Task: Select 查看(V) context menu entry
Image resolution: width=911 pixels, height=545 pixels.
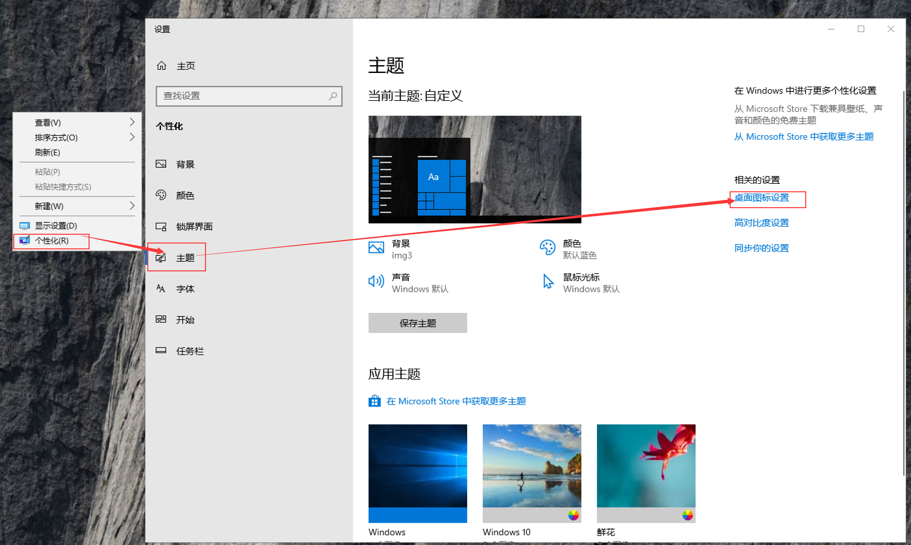Action: [77, 122]
